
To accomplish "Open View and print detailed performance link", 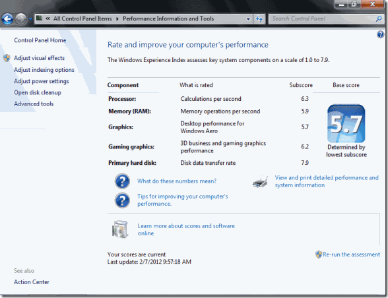I will 327,181.
